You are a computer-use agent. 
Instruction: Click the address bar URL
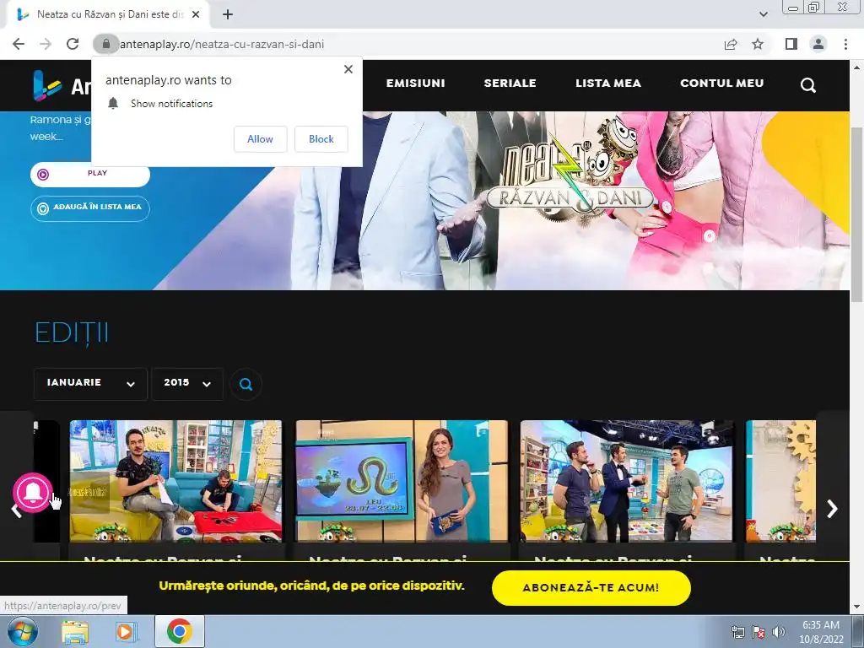[x=222, y=44]
